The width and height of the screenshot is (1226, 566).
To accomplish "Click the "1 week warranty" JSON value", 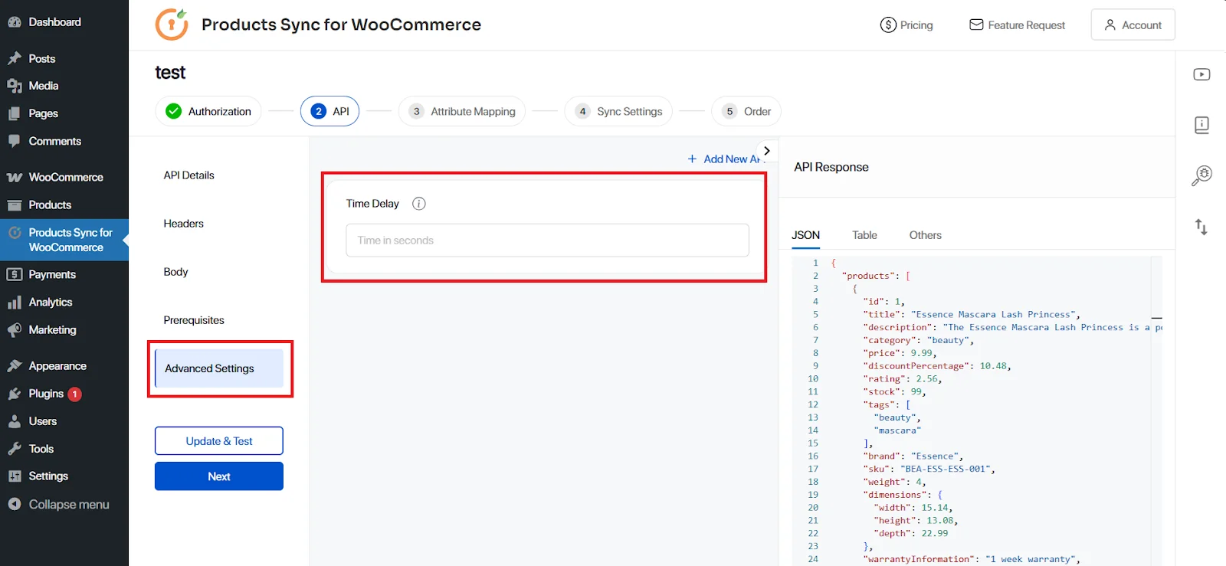I will click(x=1031, y=559).
